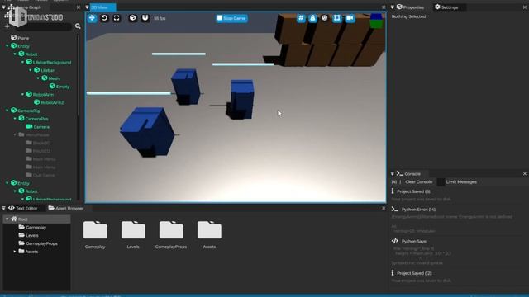Close the Scene Graph panel
Image resolution: width=529 pixels, height=297 pixels.
(x=79, y=7)
